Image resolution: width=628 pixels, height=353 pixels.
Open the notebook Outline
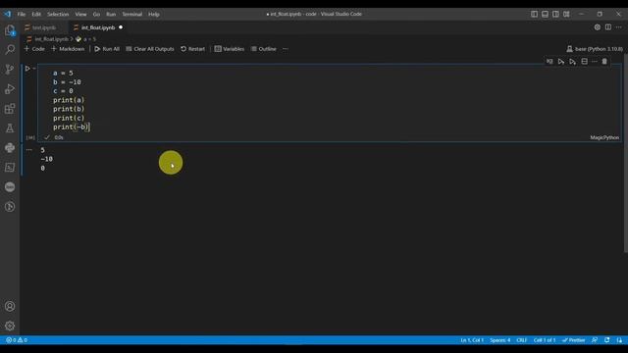[x=264, y=49]
